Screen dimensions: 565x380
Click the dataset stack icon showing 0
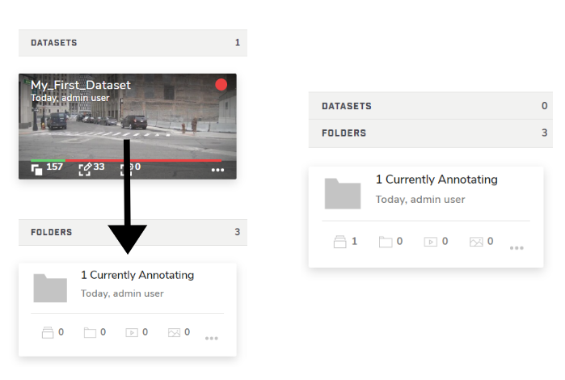coord(46,332)
